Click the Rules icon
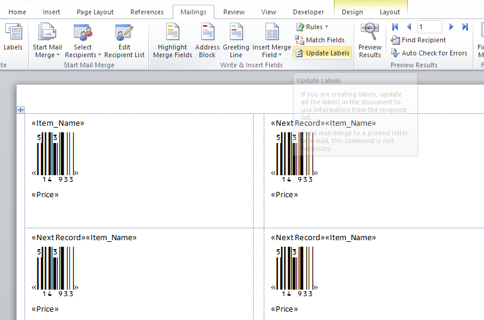 (299, 27)
